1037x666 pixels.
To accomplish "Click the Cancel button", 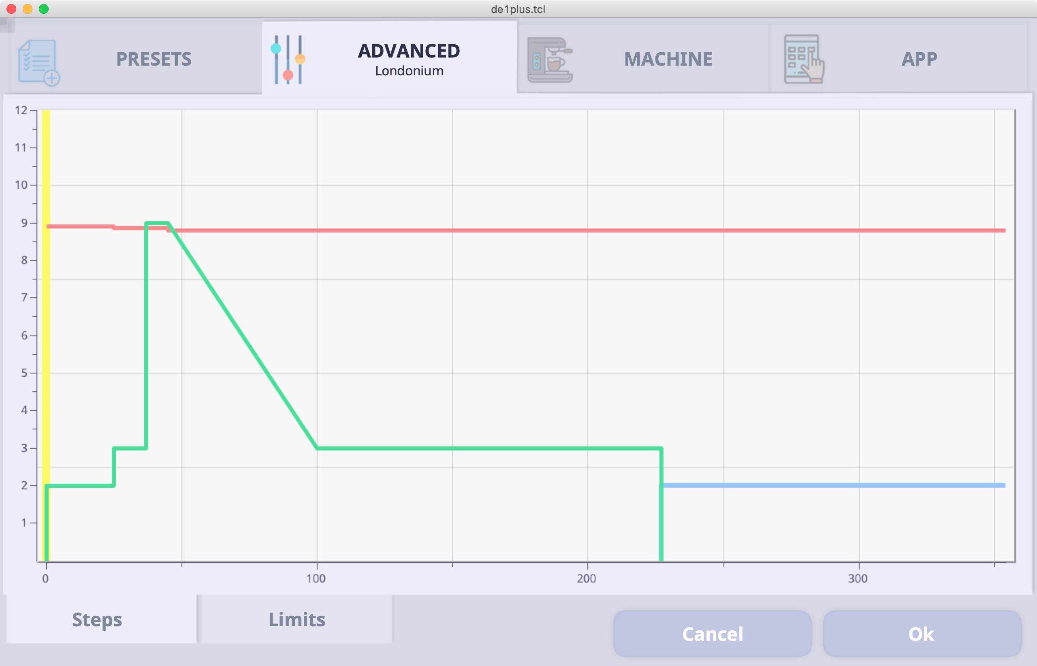I will point(712,634).
